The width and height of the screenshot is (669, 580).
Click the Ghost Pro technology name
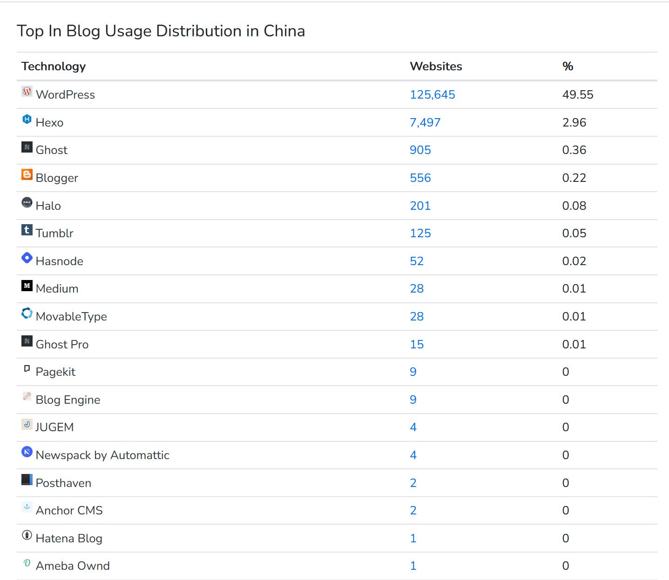click(x=62, y=345)
